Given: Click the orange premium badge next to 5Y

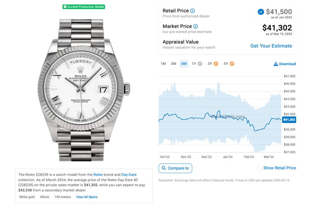Looking at the screenshot, I should [232, 64].
